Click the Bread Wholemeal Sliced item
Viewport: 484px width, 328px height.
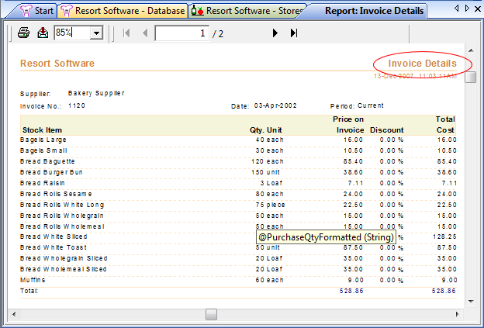coord(64,269)
